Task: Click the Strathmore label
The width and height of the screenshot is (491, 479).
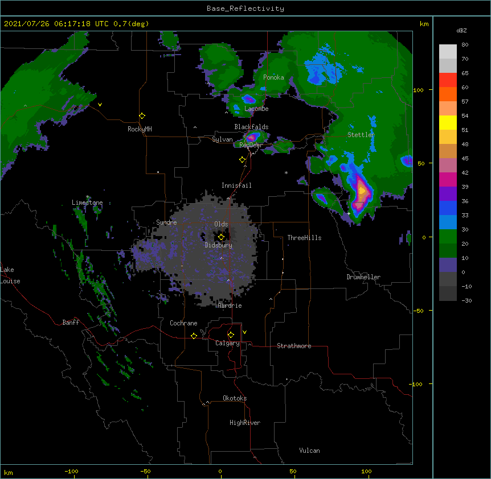Action: pyautogui.click(x=294, y=346)
